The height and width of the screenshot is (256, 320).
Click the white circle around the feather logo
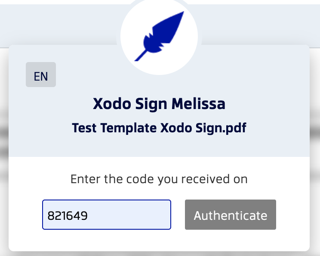pyautogui.click(x=159, y=36)
